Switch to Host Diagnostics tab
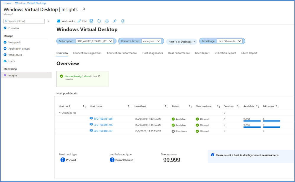Image resolution: width=295 pixels, height=182 pixels. pyautogui.click(x=153, y=53)
